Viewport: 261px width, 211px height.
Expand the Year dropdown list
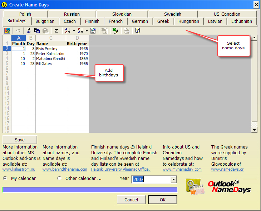(173, 180)
